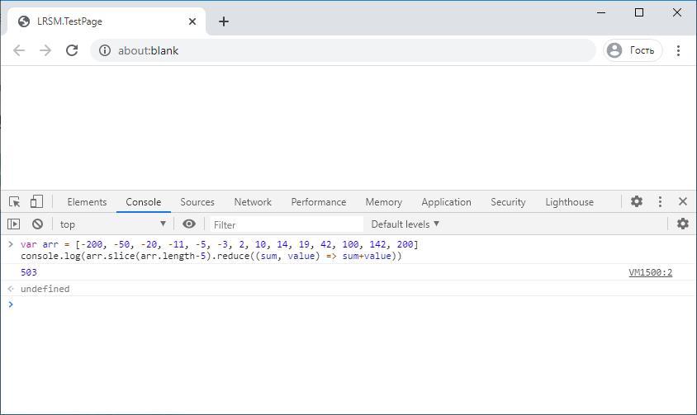Image resolution: width=697 pixels, height=415 pixels.
Task: Open the VM1500:2 source link
Action: coord(650,272)
